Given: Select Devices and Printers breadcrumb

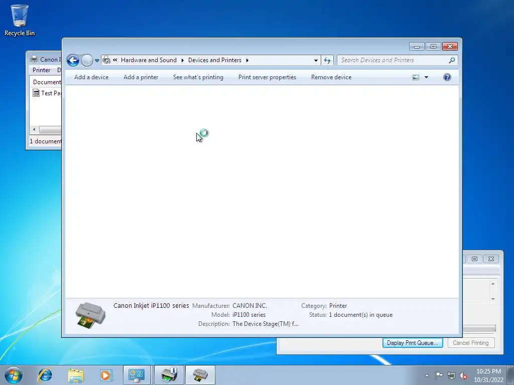Looking at the screenshot, I should coord(215,60).
